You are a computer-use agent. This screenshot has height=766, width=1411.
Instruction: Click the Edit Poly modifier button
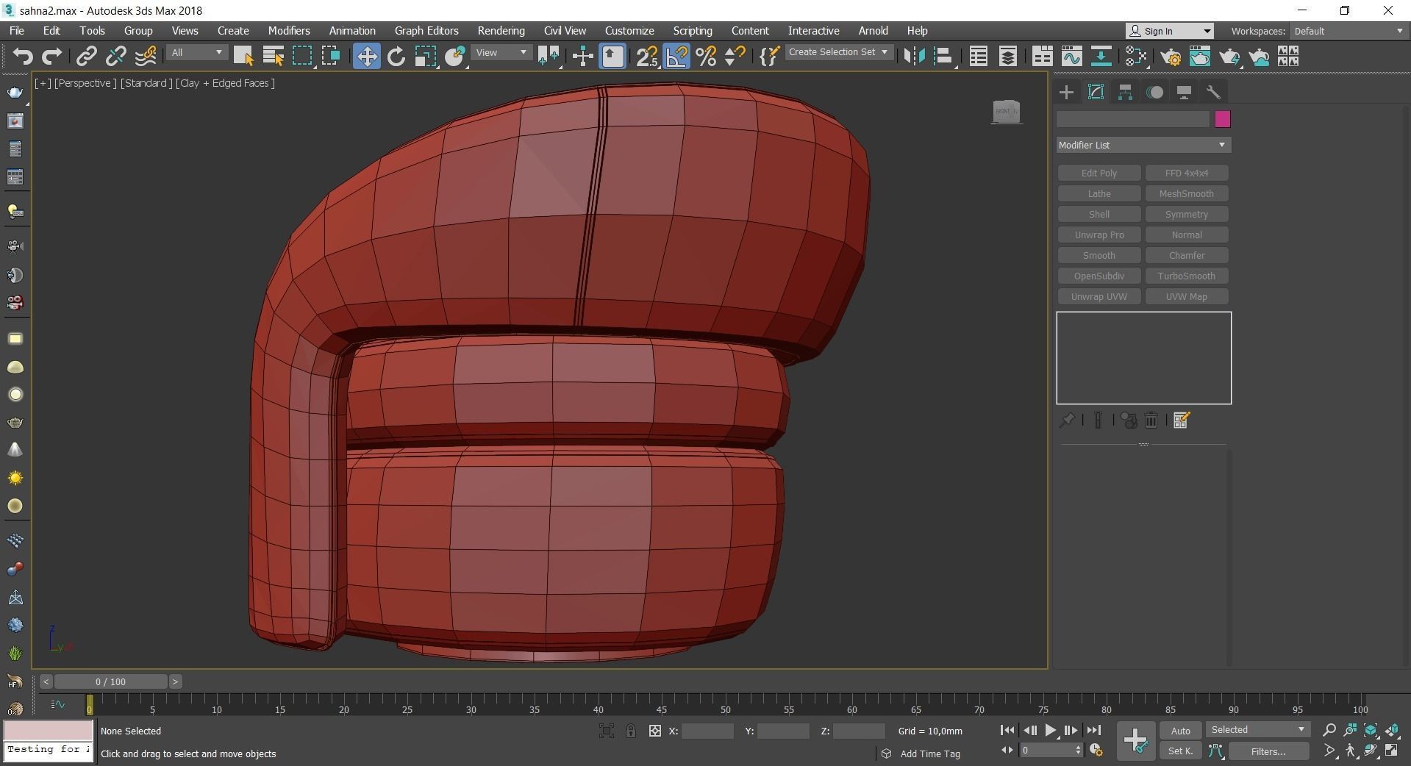click(x=1099, y=173)
